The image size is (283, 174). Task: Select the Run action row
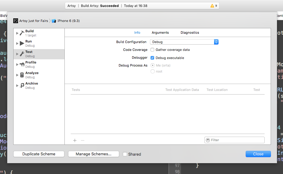(39, 43)
